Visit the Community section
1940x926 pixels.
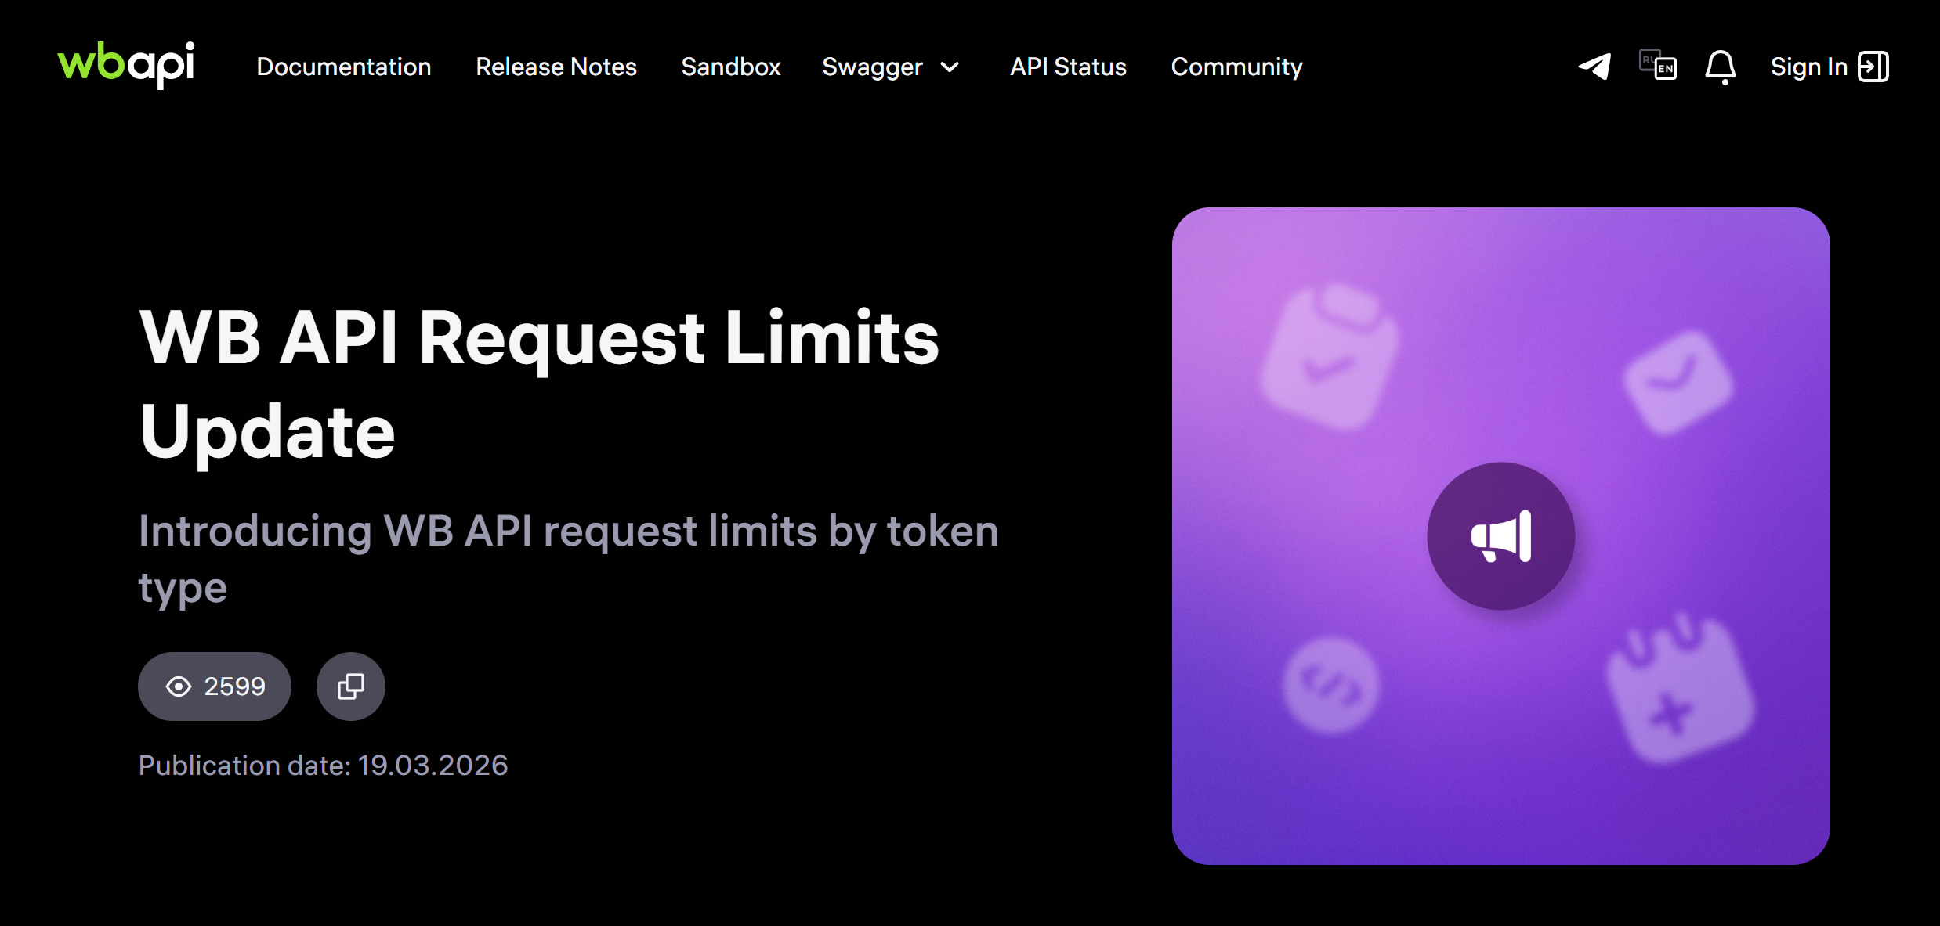pyautogui.click(x=1236, y=67)
